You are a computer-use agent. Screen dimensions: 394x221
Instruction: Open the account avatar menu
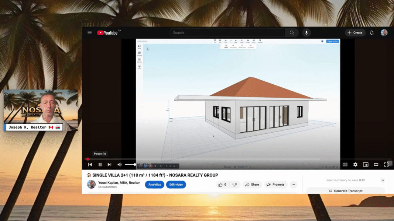pos(384,33)
